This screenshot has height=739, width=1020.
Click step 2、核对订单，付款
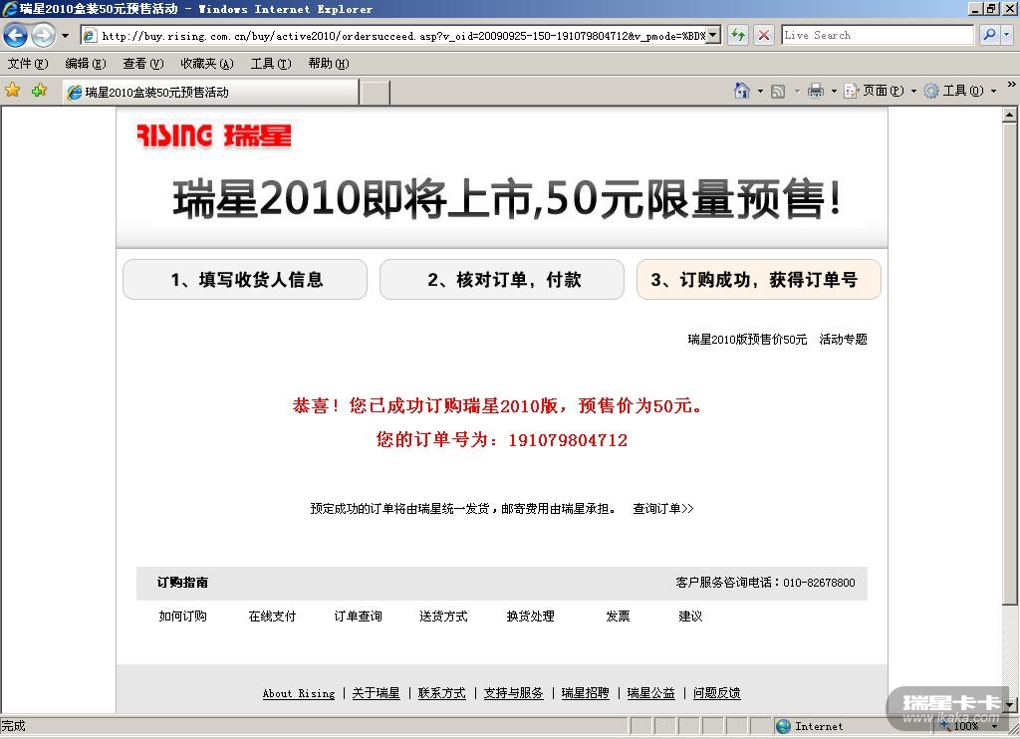pyautogui.click(x=502, y=280)
